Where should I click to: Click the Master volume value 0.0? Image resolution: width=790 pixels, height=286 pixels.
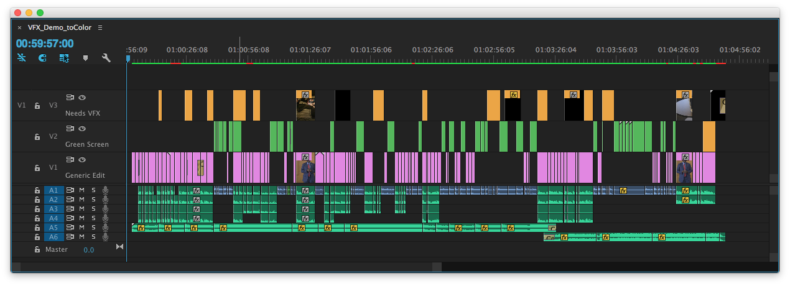point(89,249)
